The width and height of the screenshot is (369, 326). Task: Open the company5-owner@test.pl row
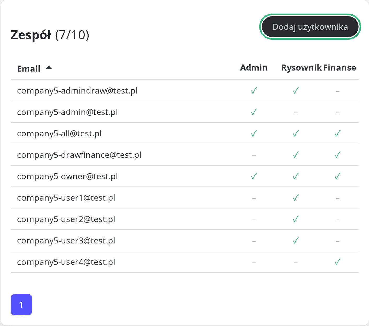pos(185,176)
